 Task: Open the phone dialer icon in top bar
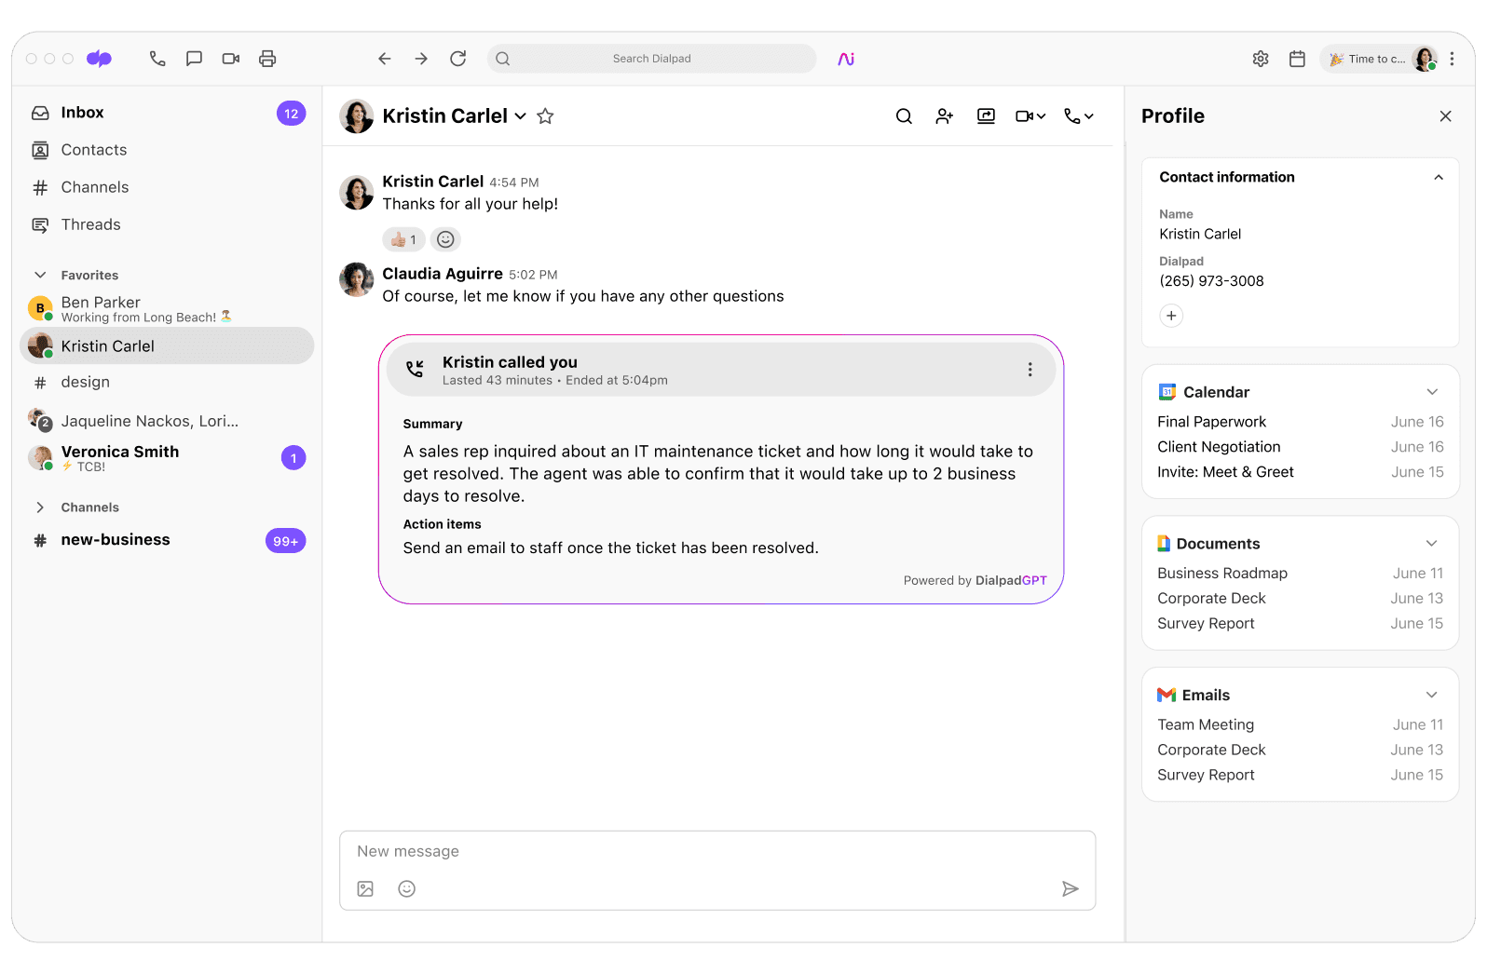pyautogui.click(x=157, y=59)
